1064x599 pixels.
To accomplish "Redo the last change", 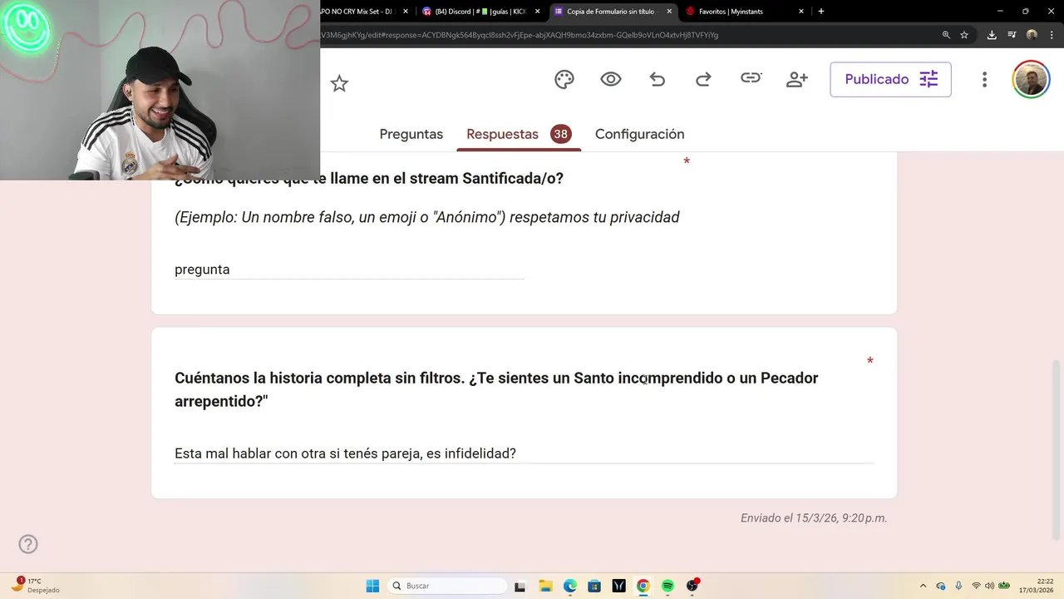I will [x=703, y=80].
